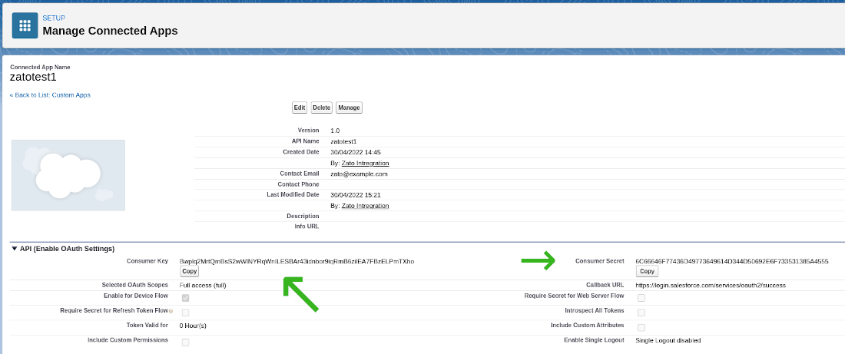Image resolution: width=845 pixels, height=354 pixels.
Task: Click API Name value zatotest1
Action: click(x=343, y=141)
